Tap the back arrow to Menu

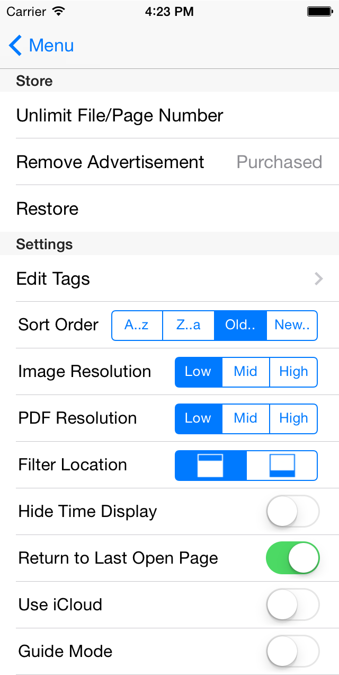16,46
